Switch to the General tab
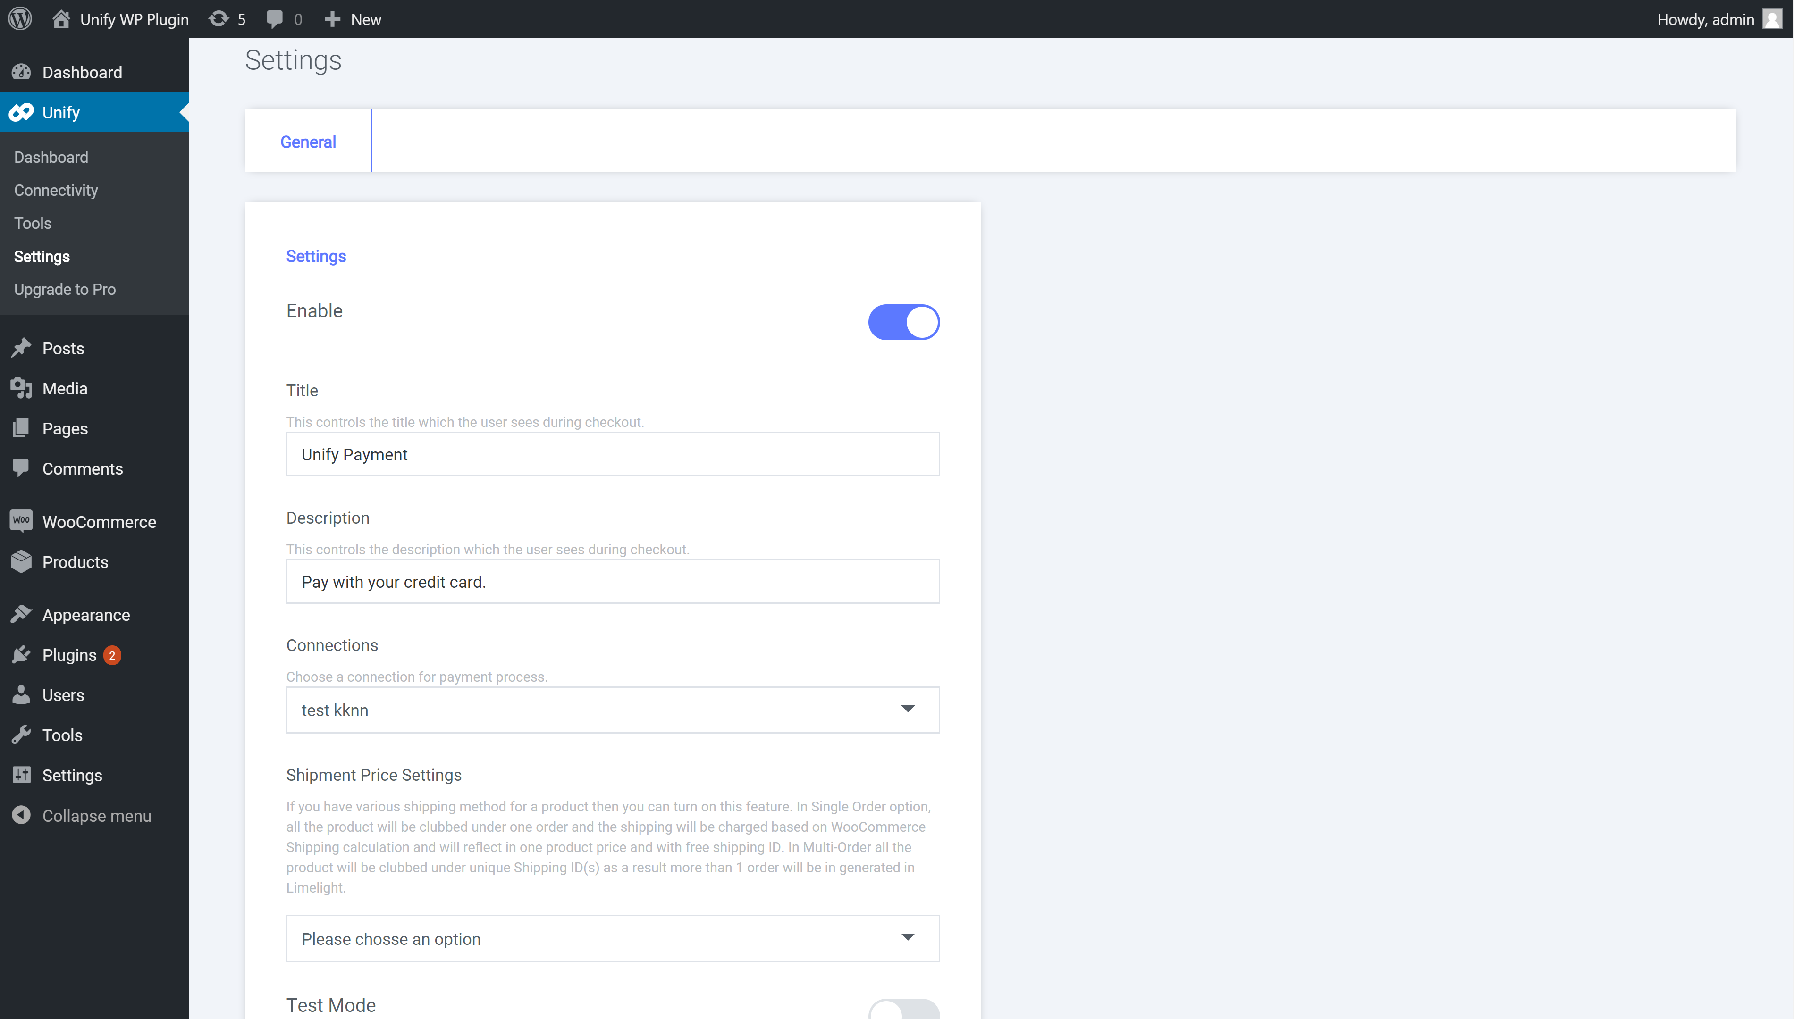This screenshot has height=1019, width=1794. point(308,142)
